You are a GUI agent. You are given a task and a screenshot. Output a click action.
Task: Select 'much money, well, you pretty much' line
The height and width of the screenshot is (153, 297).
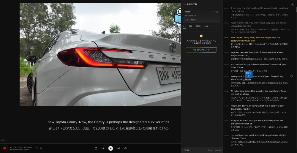click(258, 24)
